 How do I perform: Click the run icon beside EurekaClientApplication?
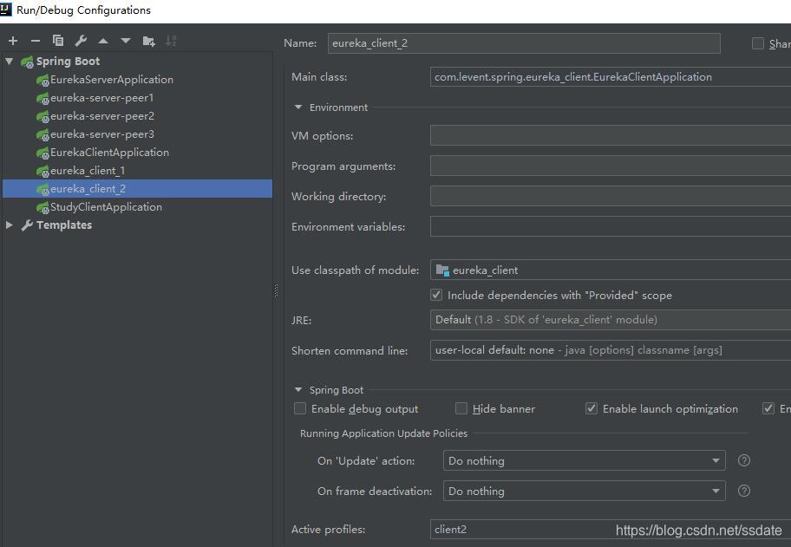click(x=42, y=153)
